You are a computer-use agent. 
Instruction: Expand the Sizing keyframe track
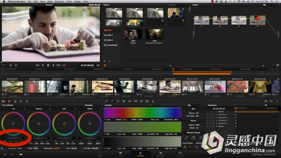[x=217, y=126]
